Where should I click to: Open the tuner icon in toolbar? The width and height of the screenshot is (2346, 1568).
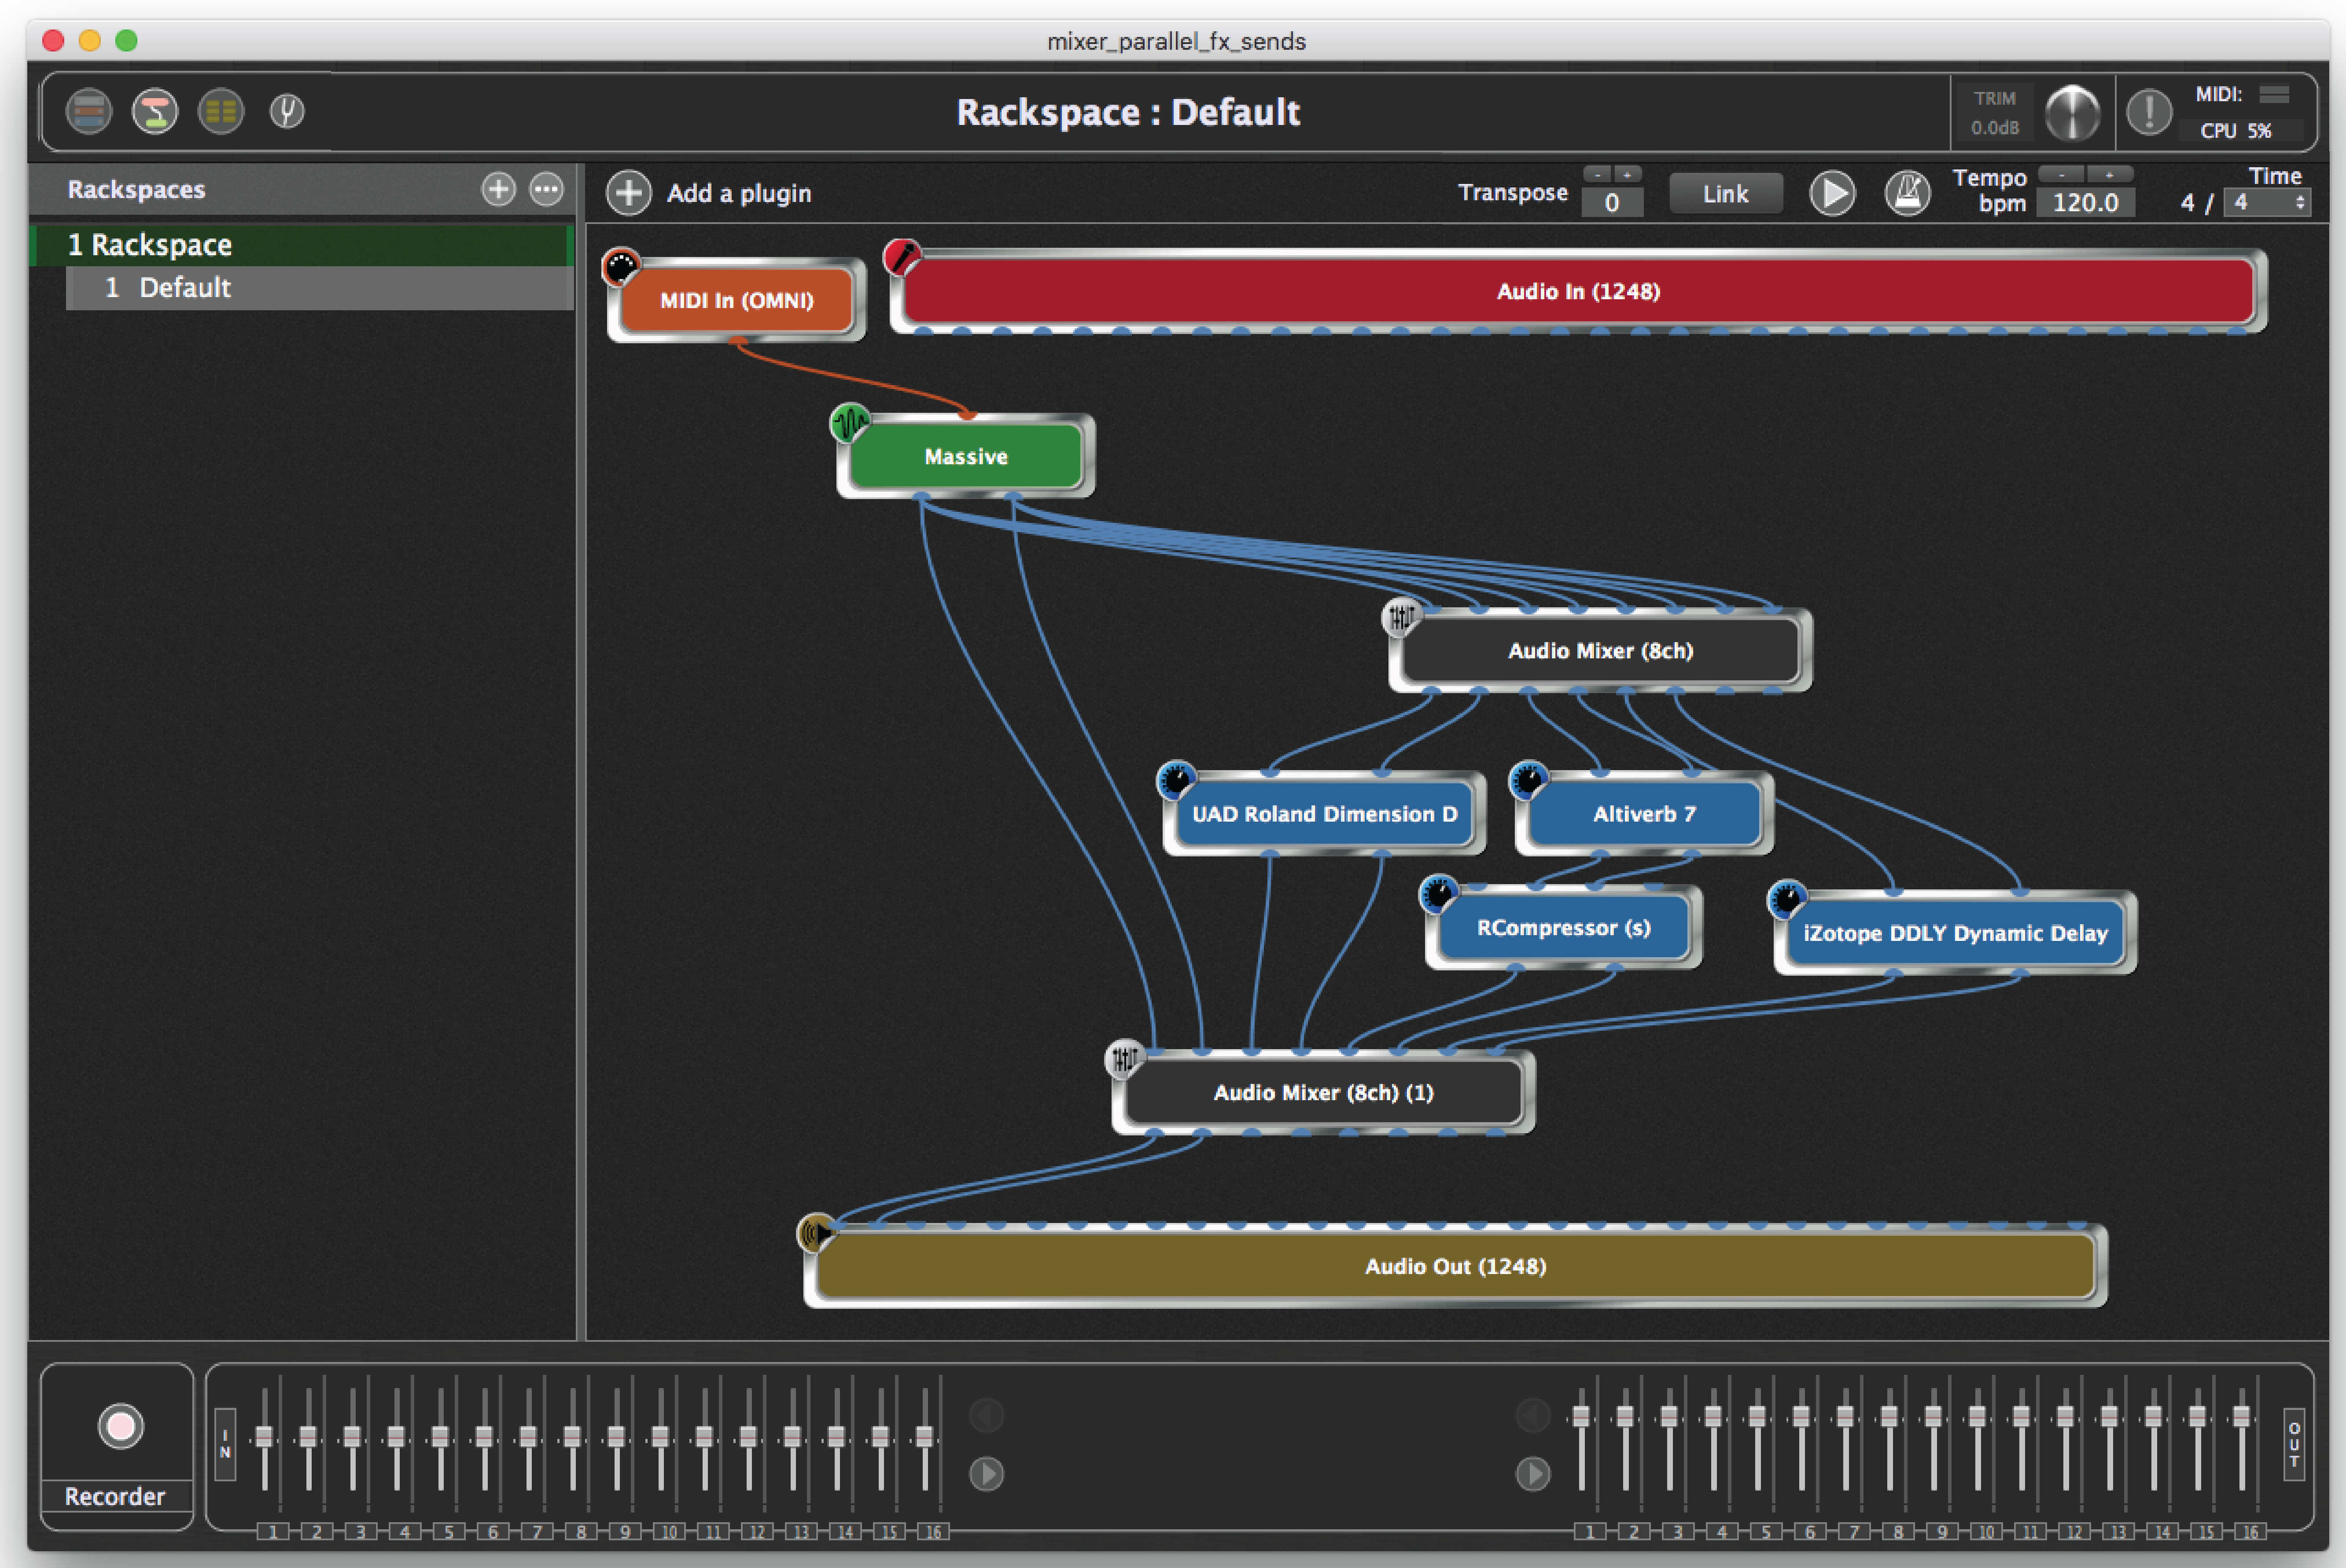[287, 111]
